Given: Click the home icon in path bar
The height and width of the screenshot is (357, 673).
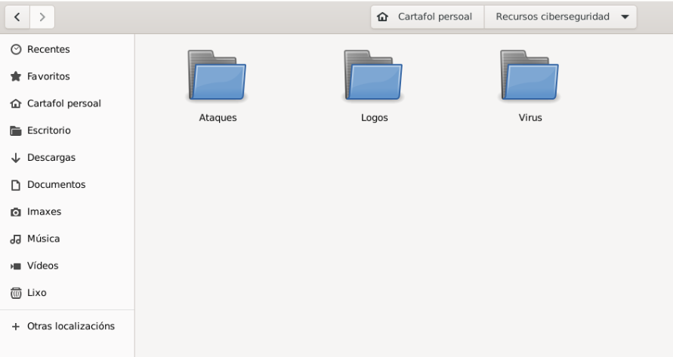Looking at the screenshot, I should tap(384, 17).
